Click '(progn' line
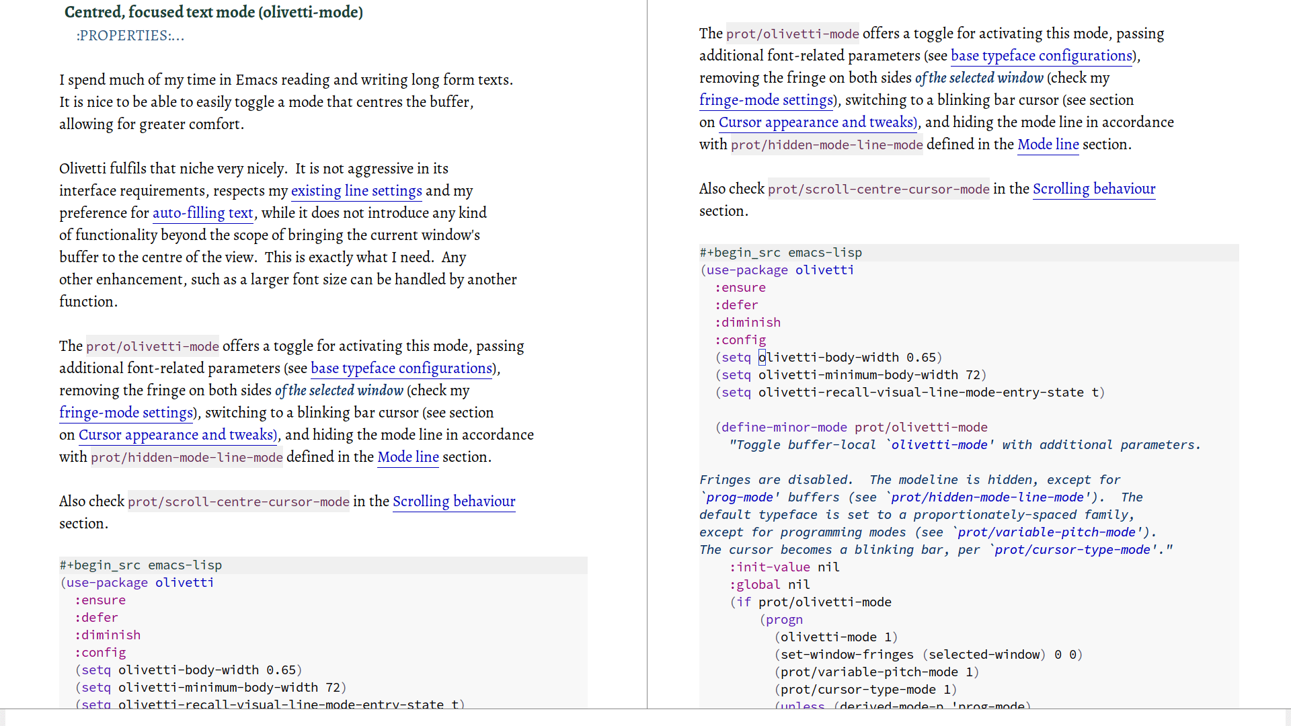 (x=781, y=620)
